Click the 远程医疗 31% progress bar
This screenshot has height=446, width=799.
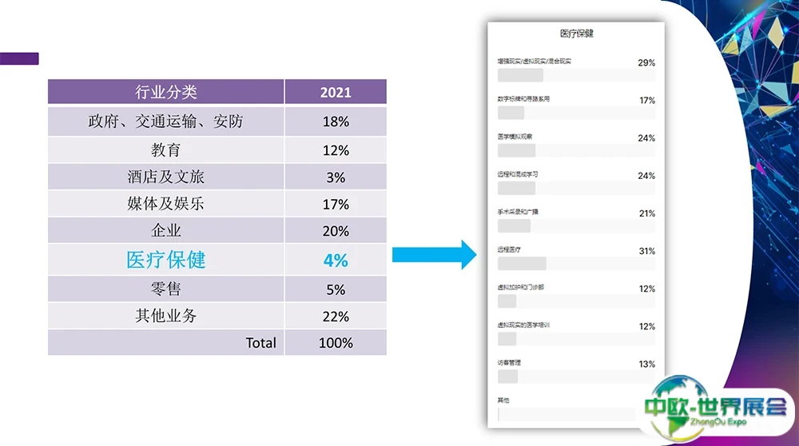pyautogui.click(x=576, y=264)
